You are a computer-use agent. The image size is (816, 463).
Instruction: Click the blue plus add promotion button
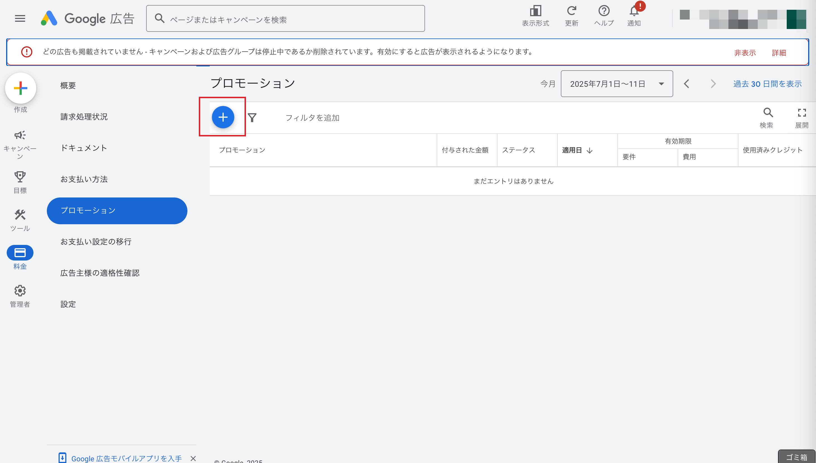[223, 117]
